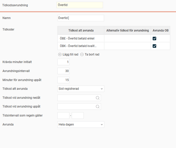Click the Tidkod att avrunda column header

81,30
